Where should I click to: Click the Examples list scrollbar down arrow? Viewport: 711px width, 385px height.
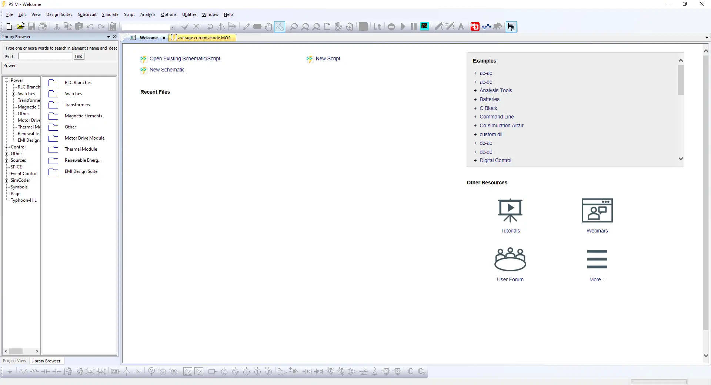point(681,159)
